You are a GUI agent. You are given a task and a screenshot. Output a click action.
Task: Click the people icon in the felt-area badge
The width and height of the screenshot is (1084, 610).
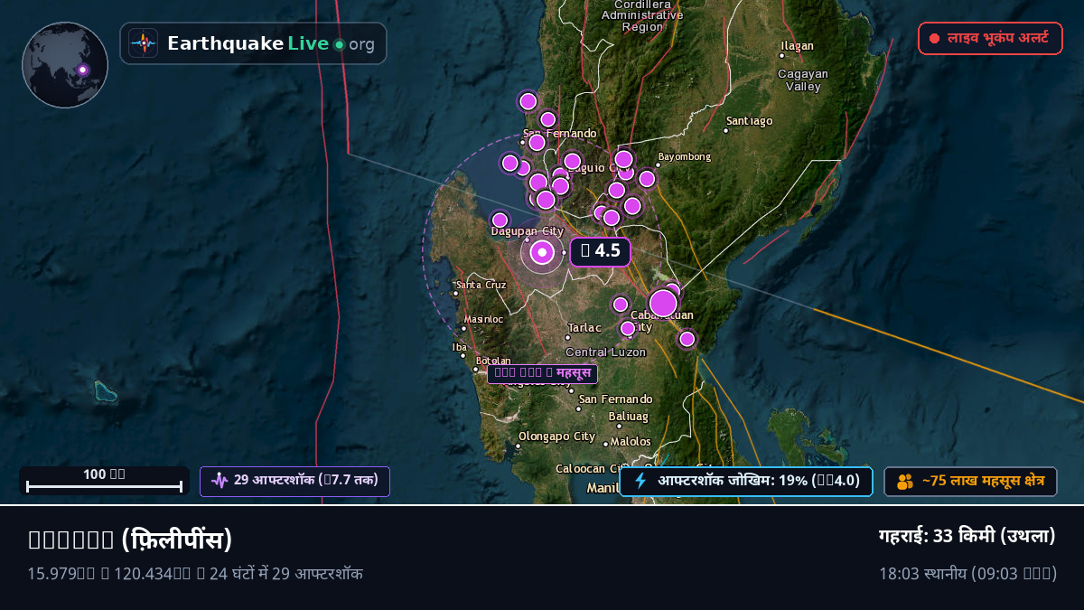[905, 482]
